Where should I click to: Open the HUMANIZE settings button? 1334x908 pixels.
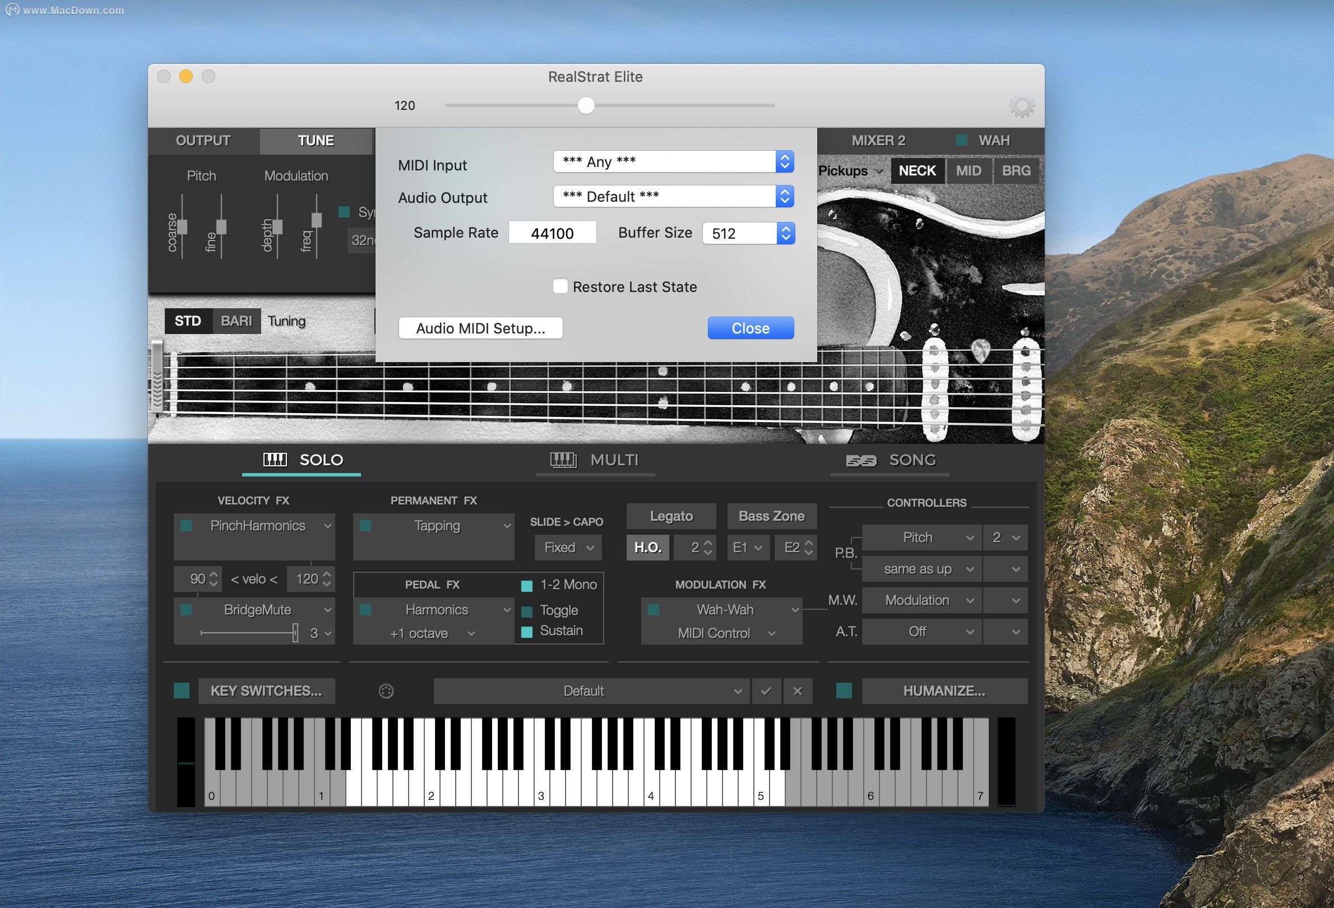point(944,691)
